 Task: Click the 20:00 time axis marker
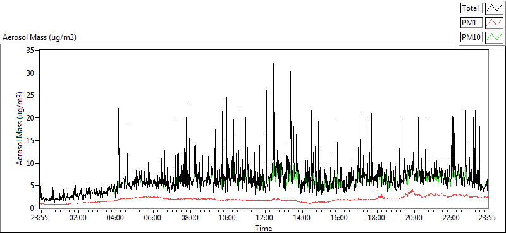click(414, 217)
